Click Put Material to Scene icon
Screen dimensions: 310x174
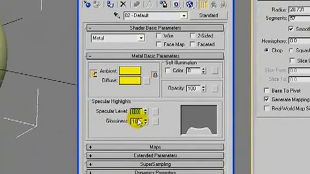click(97, 4)
